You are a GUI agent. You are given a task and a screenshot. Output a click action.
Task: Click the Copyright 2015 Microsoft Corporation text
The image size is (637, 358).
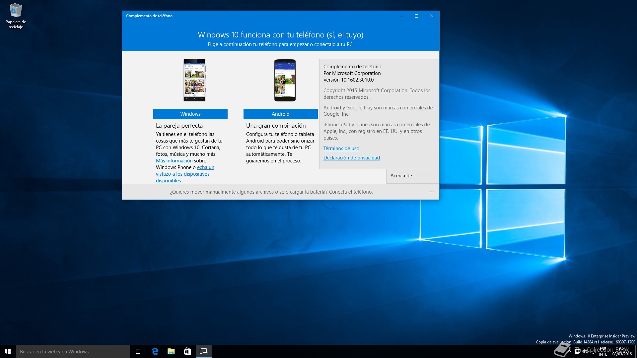click(x=377, y=94)
